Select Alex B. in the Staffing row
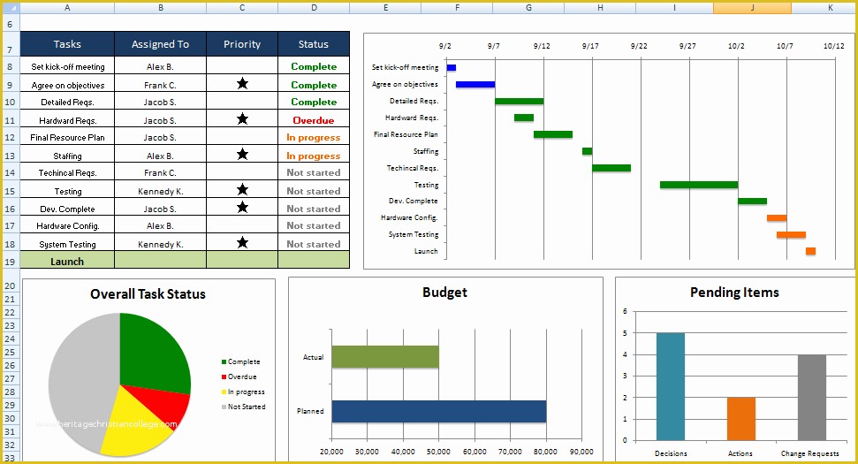Image resolution: width=858 pixels, height=464 pixels. click(x=160, y=156)
